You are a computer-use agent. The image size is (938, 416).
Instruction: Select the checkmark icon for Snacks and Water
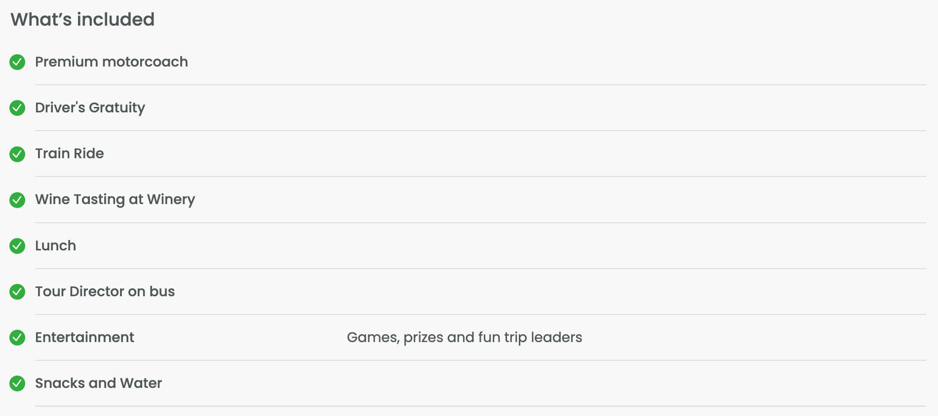[x=17, y=383]
